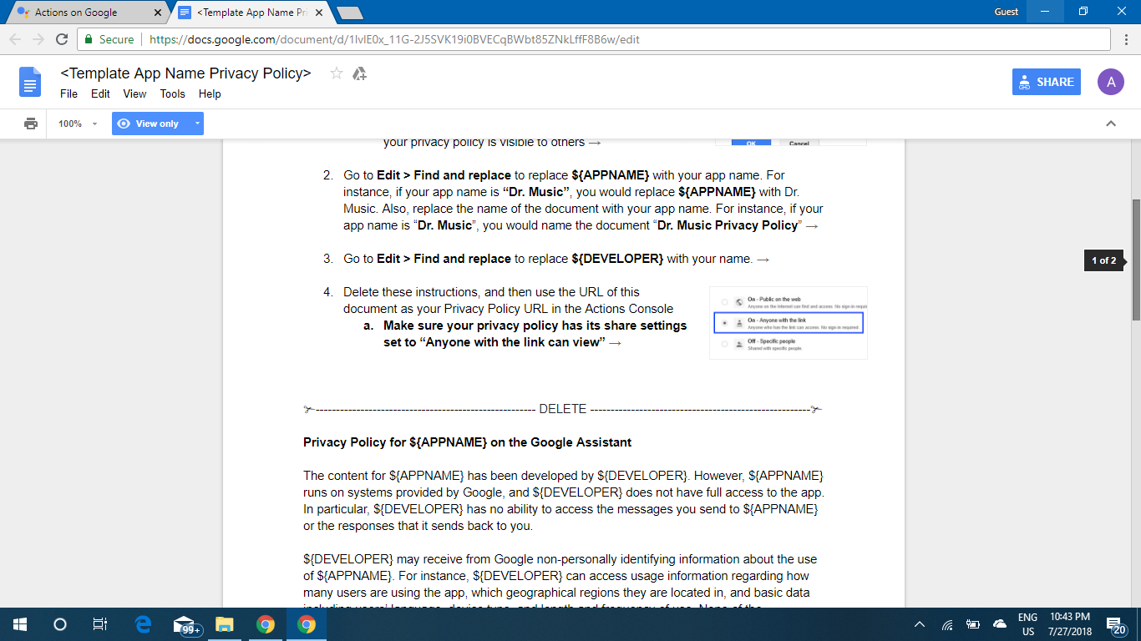Screen dimensions: 1141x641
Task: Click the print icon in the toolbar
Action: coord(31,124)
